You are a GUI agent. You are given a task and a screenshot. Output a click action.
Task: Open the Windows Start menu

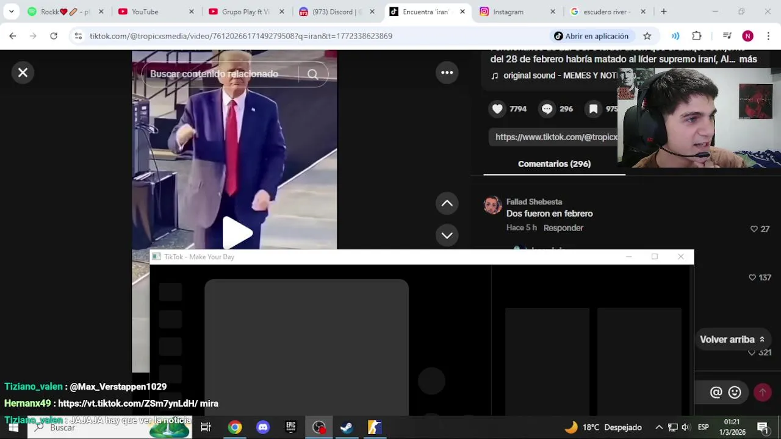click(13, 427)
